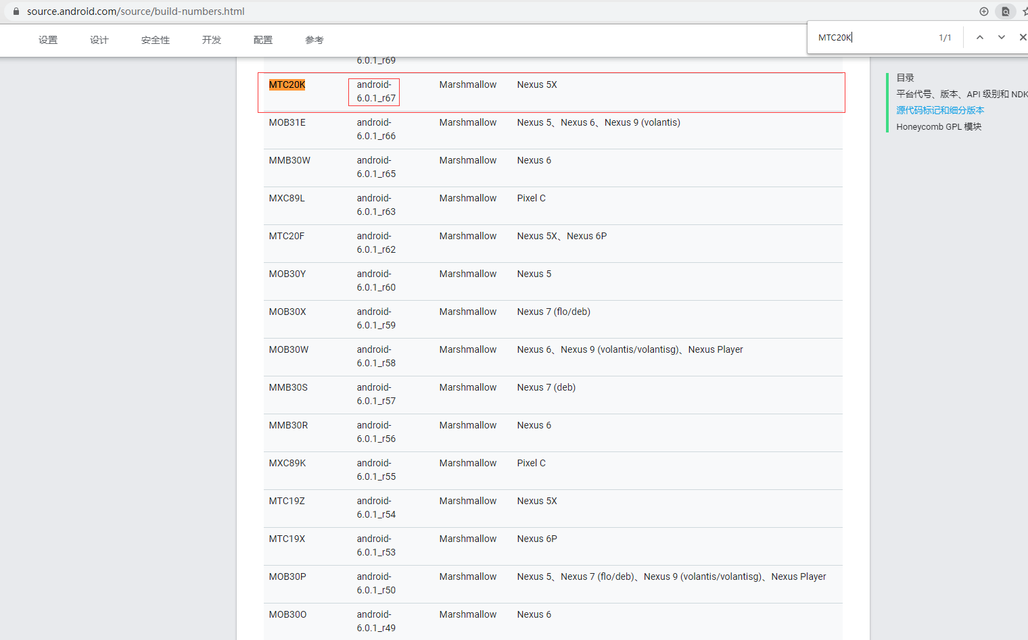
Task: Open the 设置 navigation tab
Action: (x=48, y=40)
